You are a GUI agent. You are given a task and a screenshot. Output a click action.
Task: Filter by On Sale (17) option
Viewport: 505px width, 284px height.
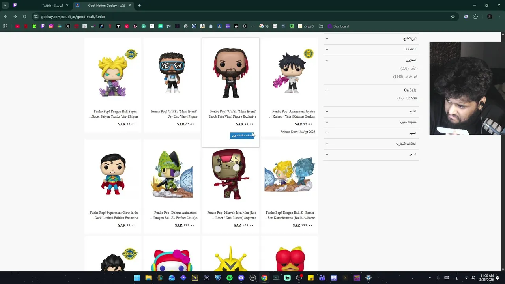[x=407, y=98]
